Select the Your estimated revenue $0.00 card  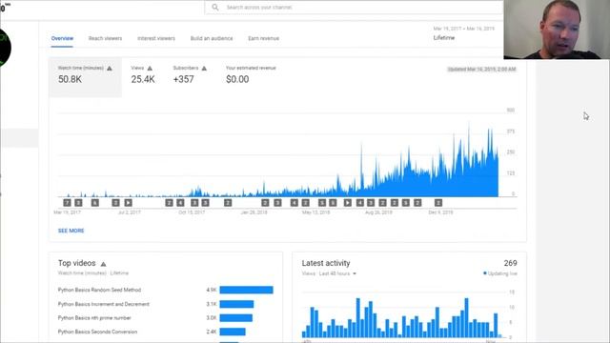(x=251, y=74)
